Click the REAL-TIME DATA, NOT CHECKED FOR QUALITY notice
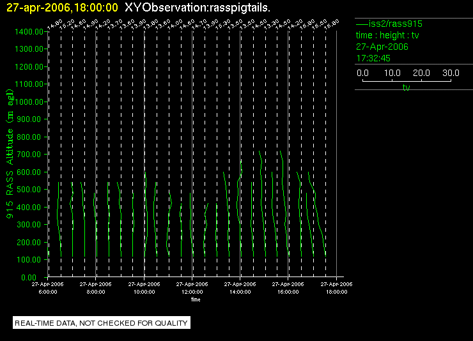 (x=102, y=323)
